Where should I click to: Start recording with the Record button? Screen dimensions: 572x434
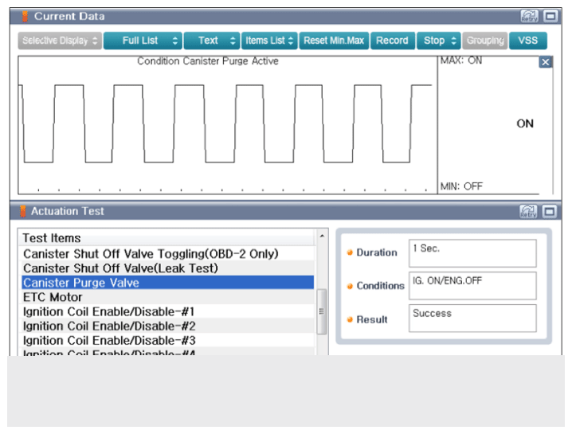click(x=392, y=41)
